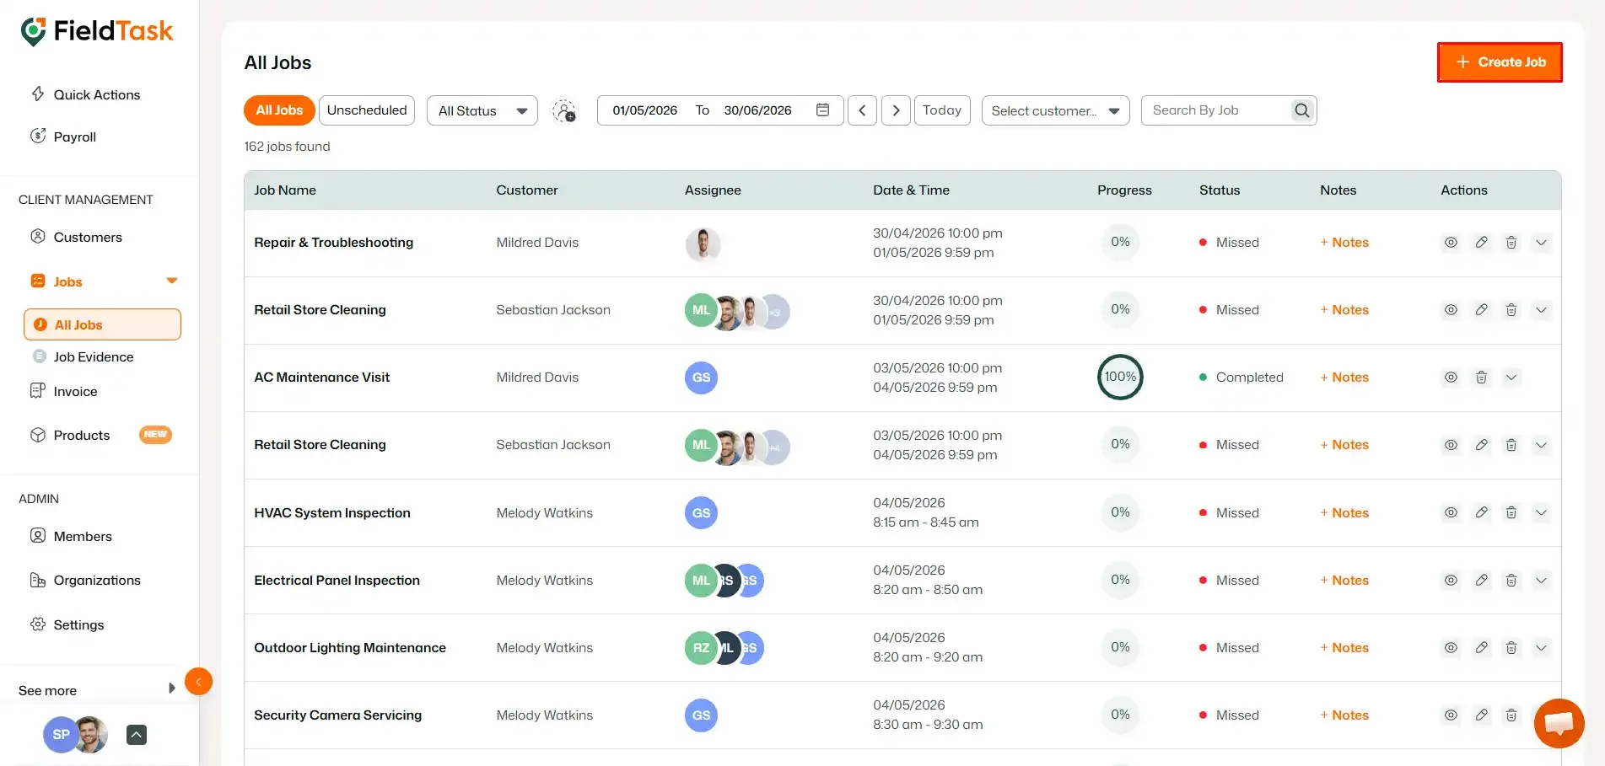Open the Select customer dropdown
Screen dimensions: 1605x766
(1055, 110)
